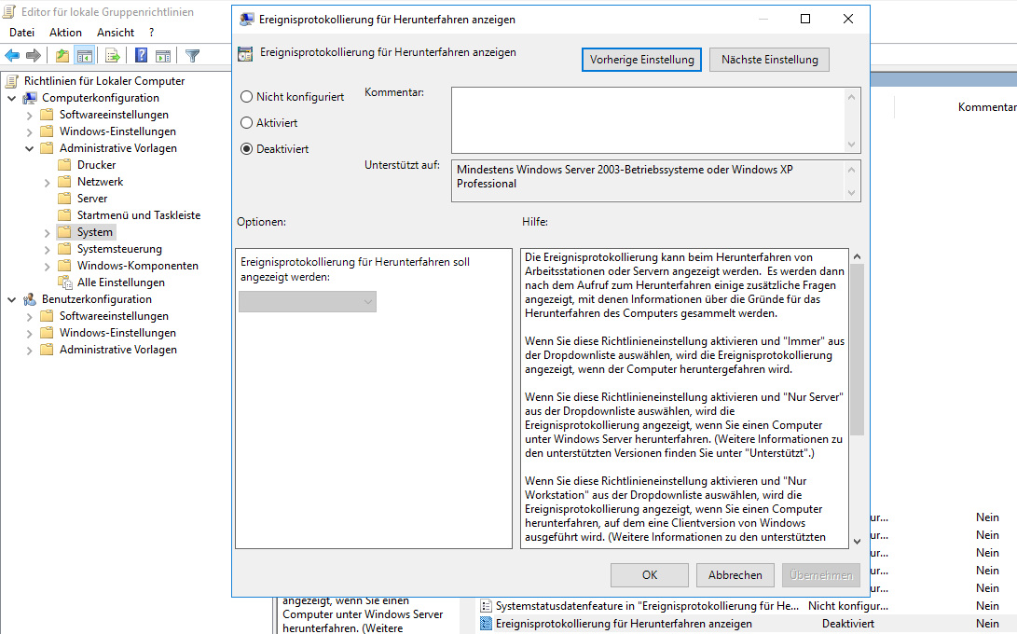Viewport: 1017px width, 634px height.
Task: Select the 'Deaktiviert' radio button
Action: [247, 149]
